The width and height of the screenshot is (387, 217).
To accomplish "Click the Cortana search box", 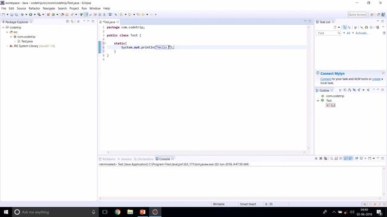I will [55, 212].
